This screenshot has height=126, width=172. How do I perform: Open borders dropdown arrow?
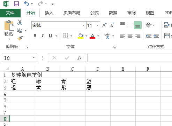pos(72,36)
